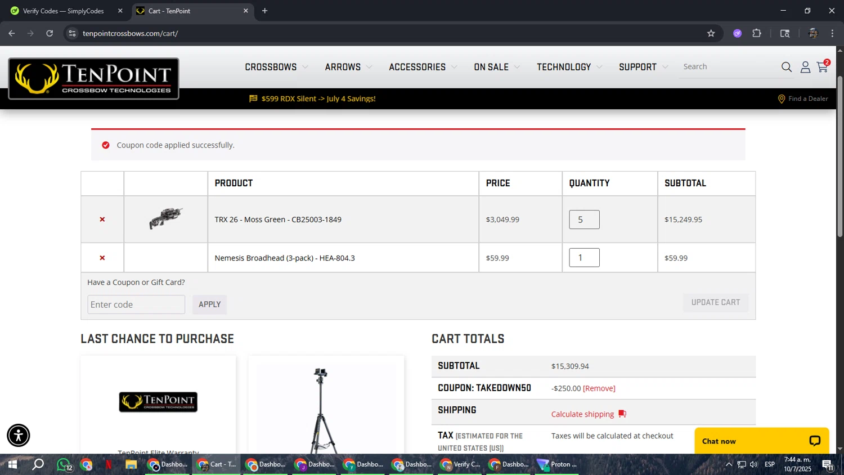Click the TenPoint Crossbow Technologies logo
Viewport: 844px width, 475px height.
click(x=93, y=79)
